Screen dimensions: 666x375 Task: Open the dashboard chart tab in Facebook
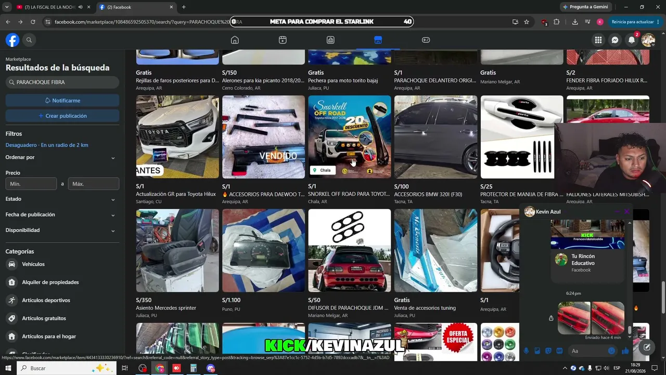[x=330, y=40]
